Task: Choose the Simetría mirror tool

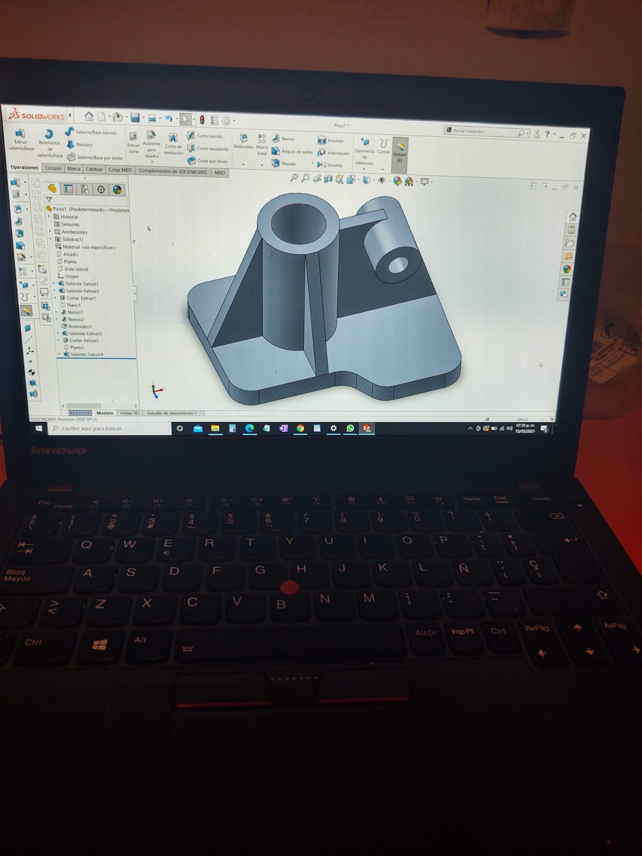Action: tap(330, 165)
